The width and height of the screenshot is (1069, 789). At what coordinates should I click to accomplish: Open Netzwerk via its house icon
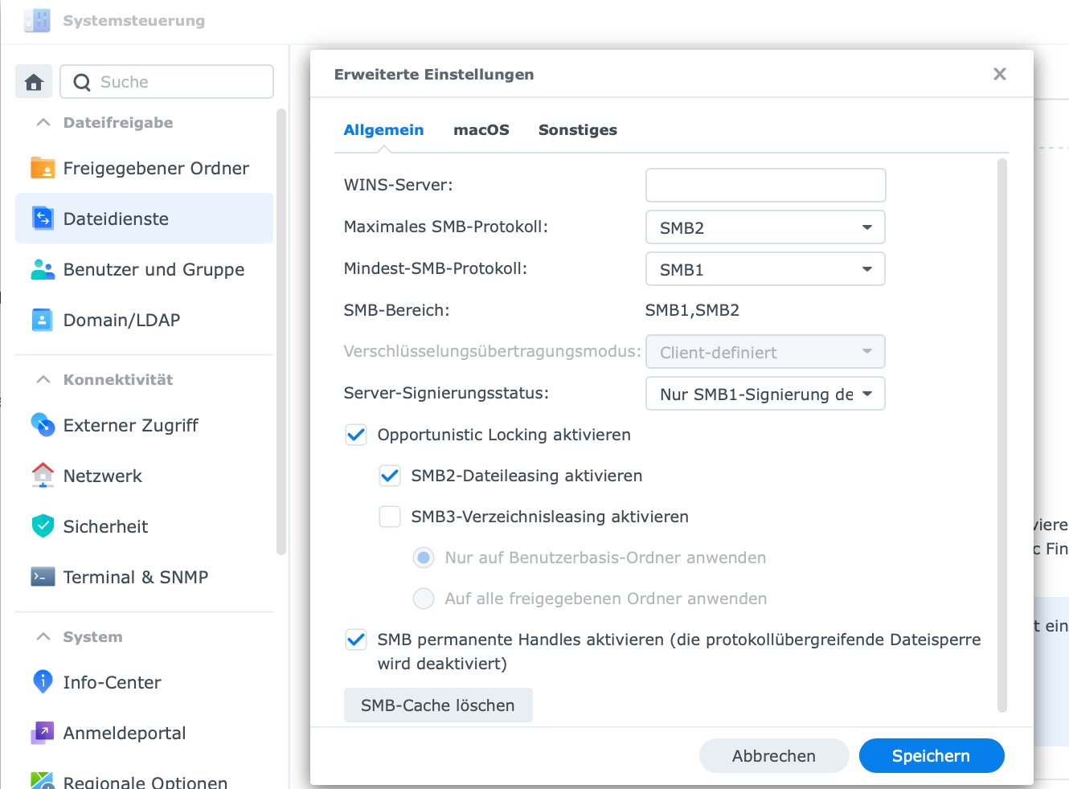(43, 475)
